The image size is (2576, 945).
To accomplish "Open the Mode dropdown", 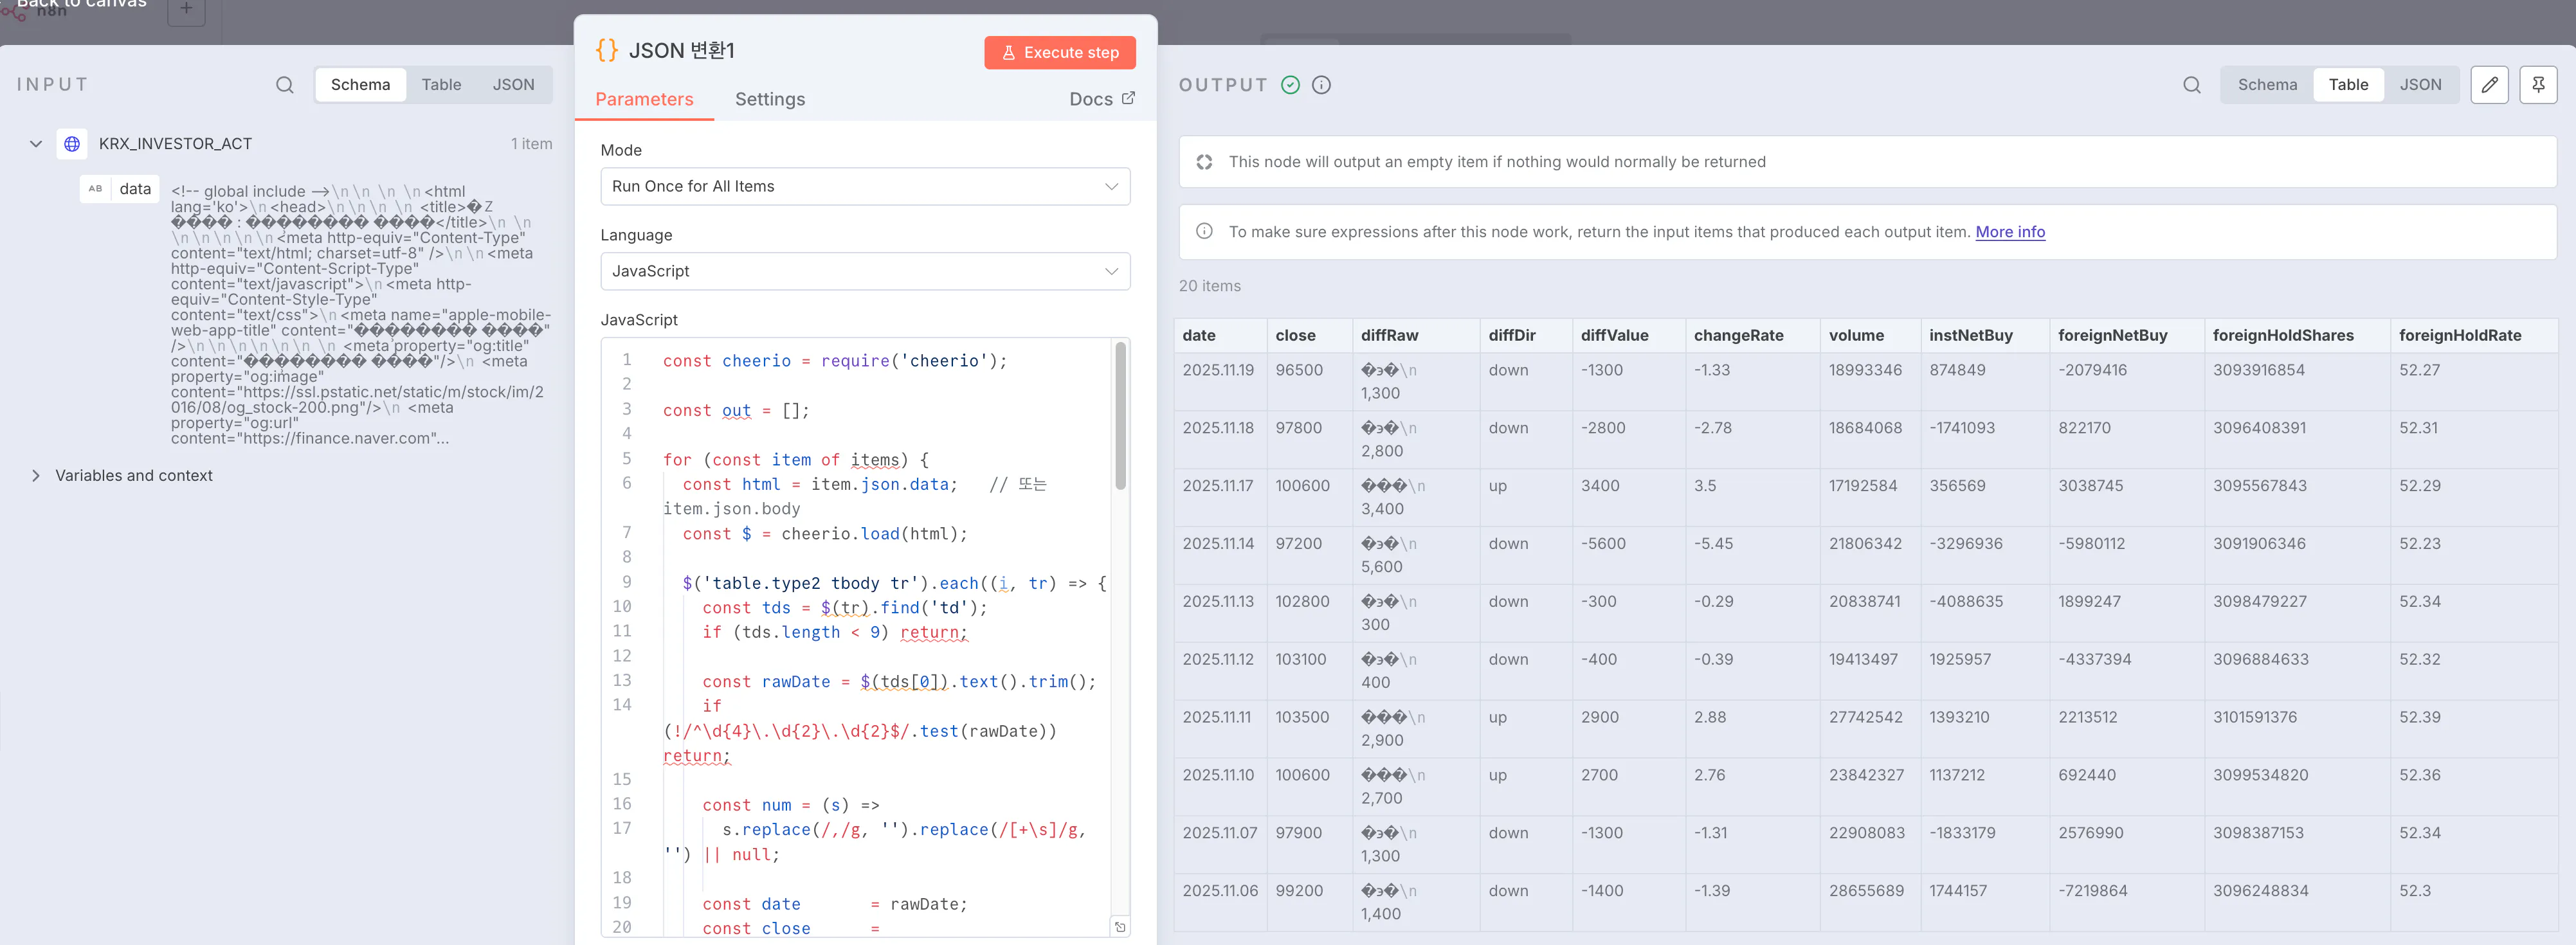I will click(x=864, y=187).
